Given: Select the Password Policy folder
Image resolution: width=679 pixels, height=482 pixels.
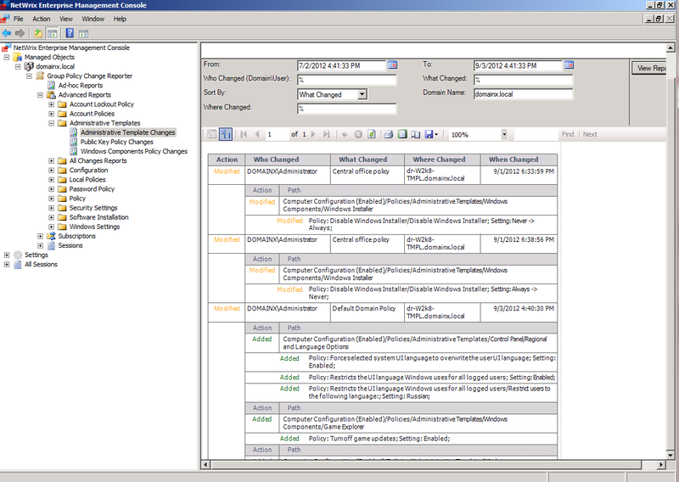Looking at the screenshot, I should pos(92,189).
